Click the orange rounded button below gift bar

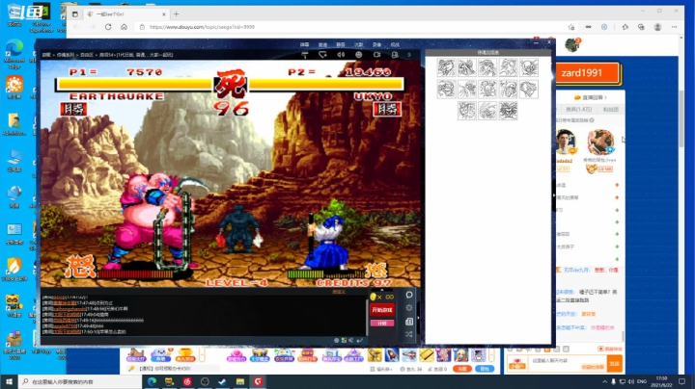[x=461, y=369]
